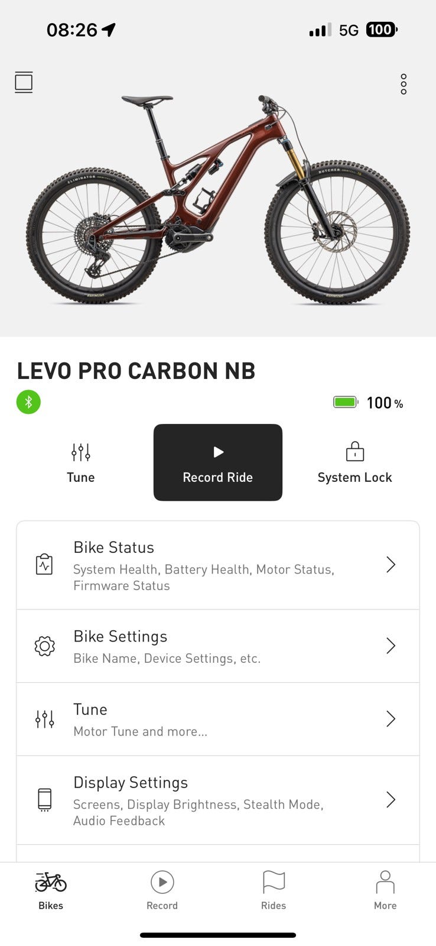This screenshot has width=436, height=946.
Task: Tap the Bike Settings gear icon
Action: (x=44, y=646)
